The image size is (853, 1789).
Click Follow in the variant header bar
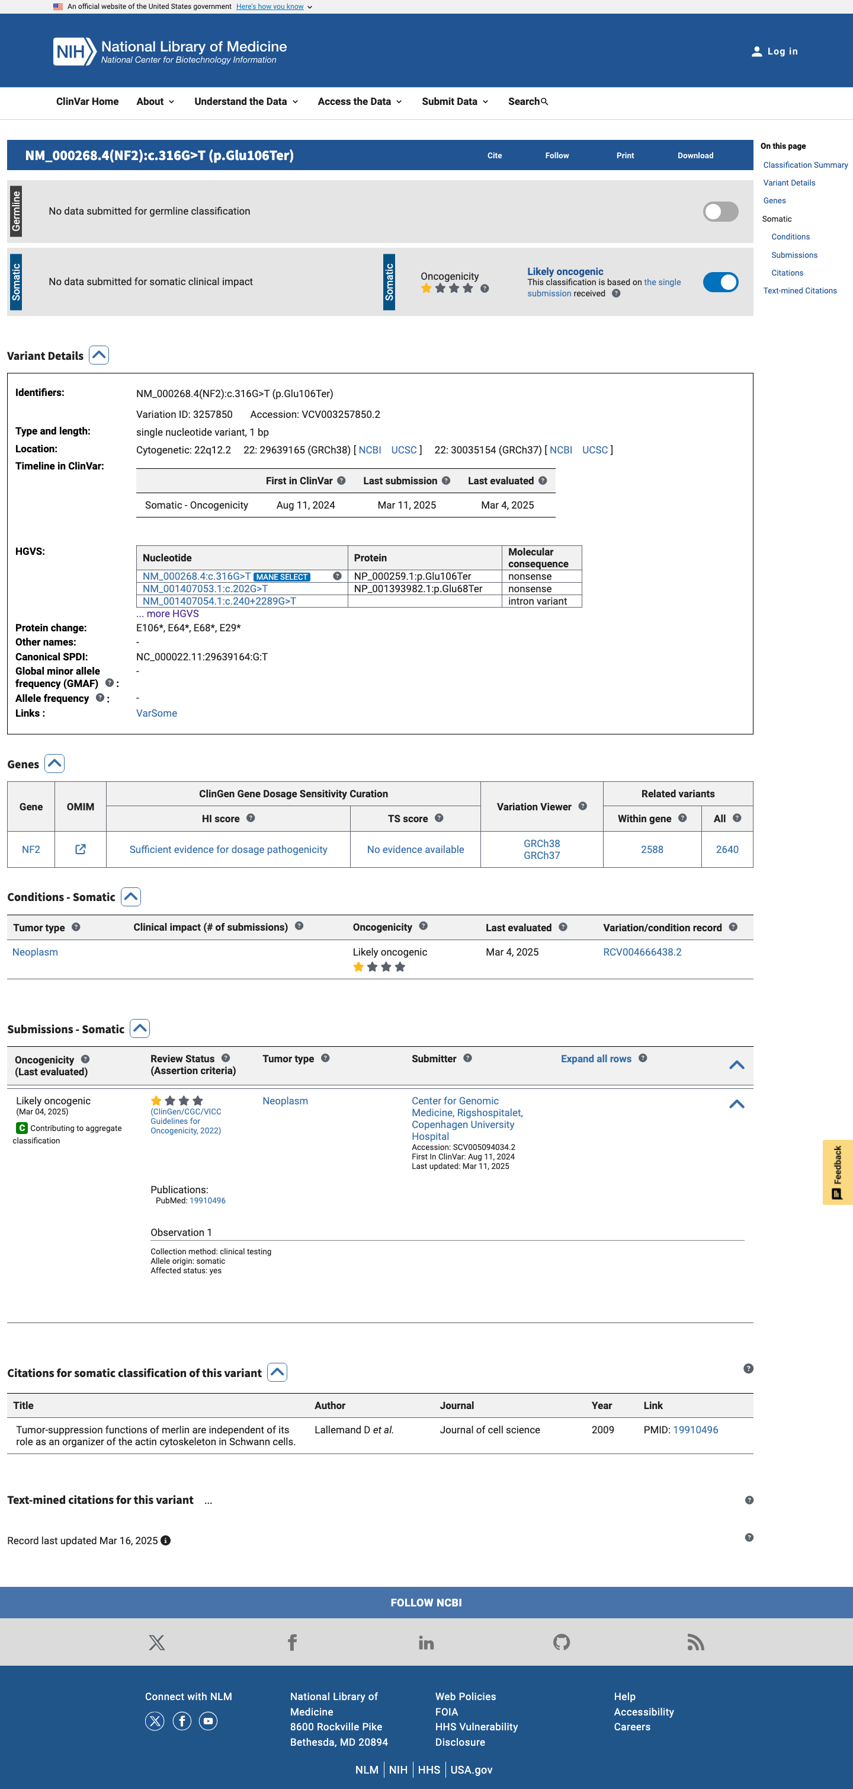[x=557, y=155]
